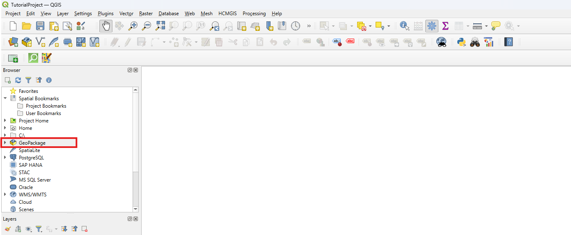Click New Shapefile Layer icon

coord(40,41)
